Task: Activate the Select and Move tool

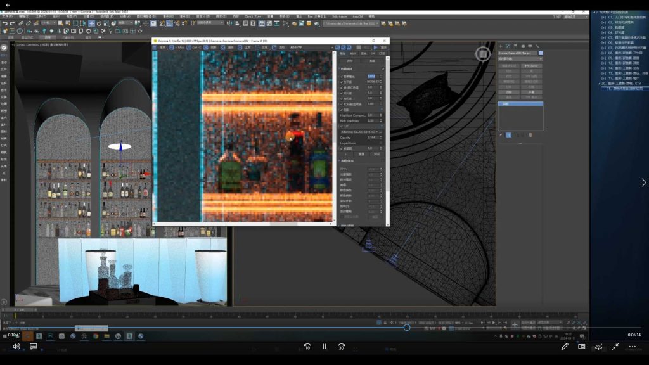Action: [91, 23]
